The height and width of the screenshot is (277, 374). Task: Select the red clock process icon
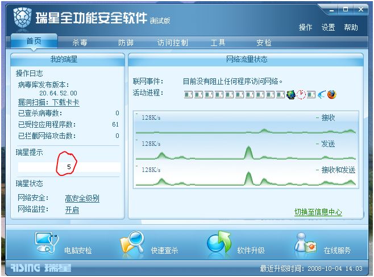pyautogui.click(x=301, y=95)
